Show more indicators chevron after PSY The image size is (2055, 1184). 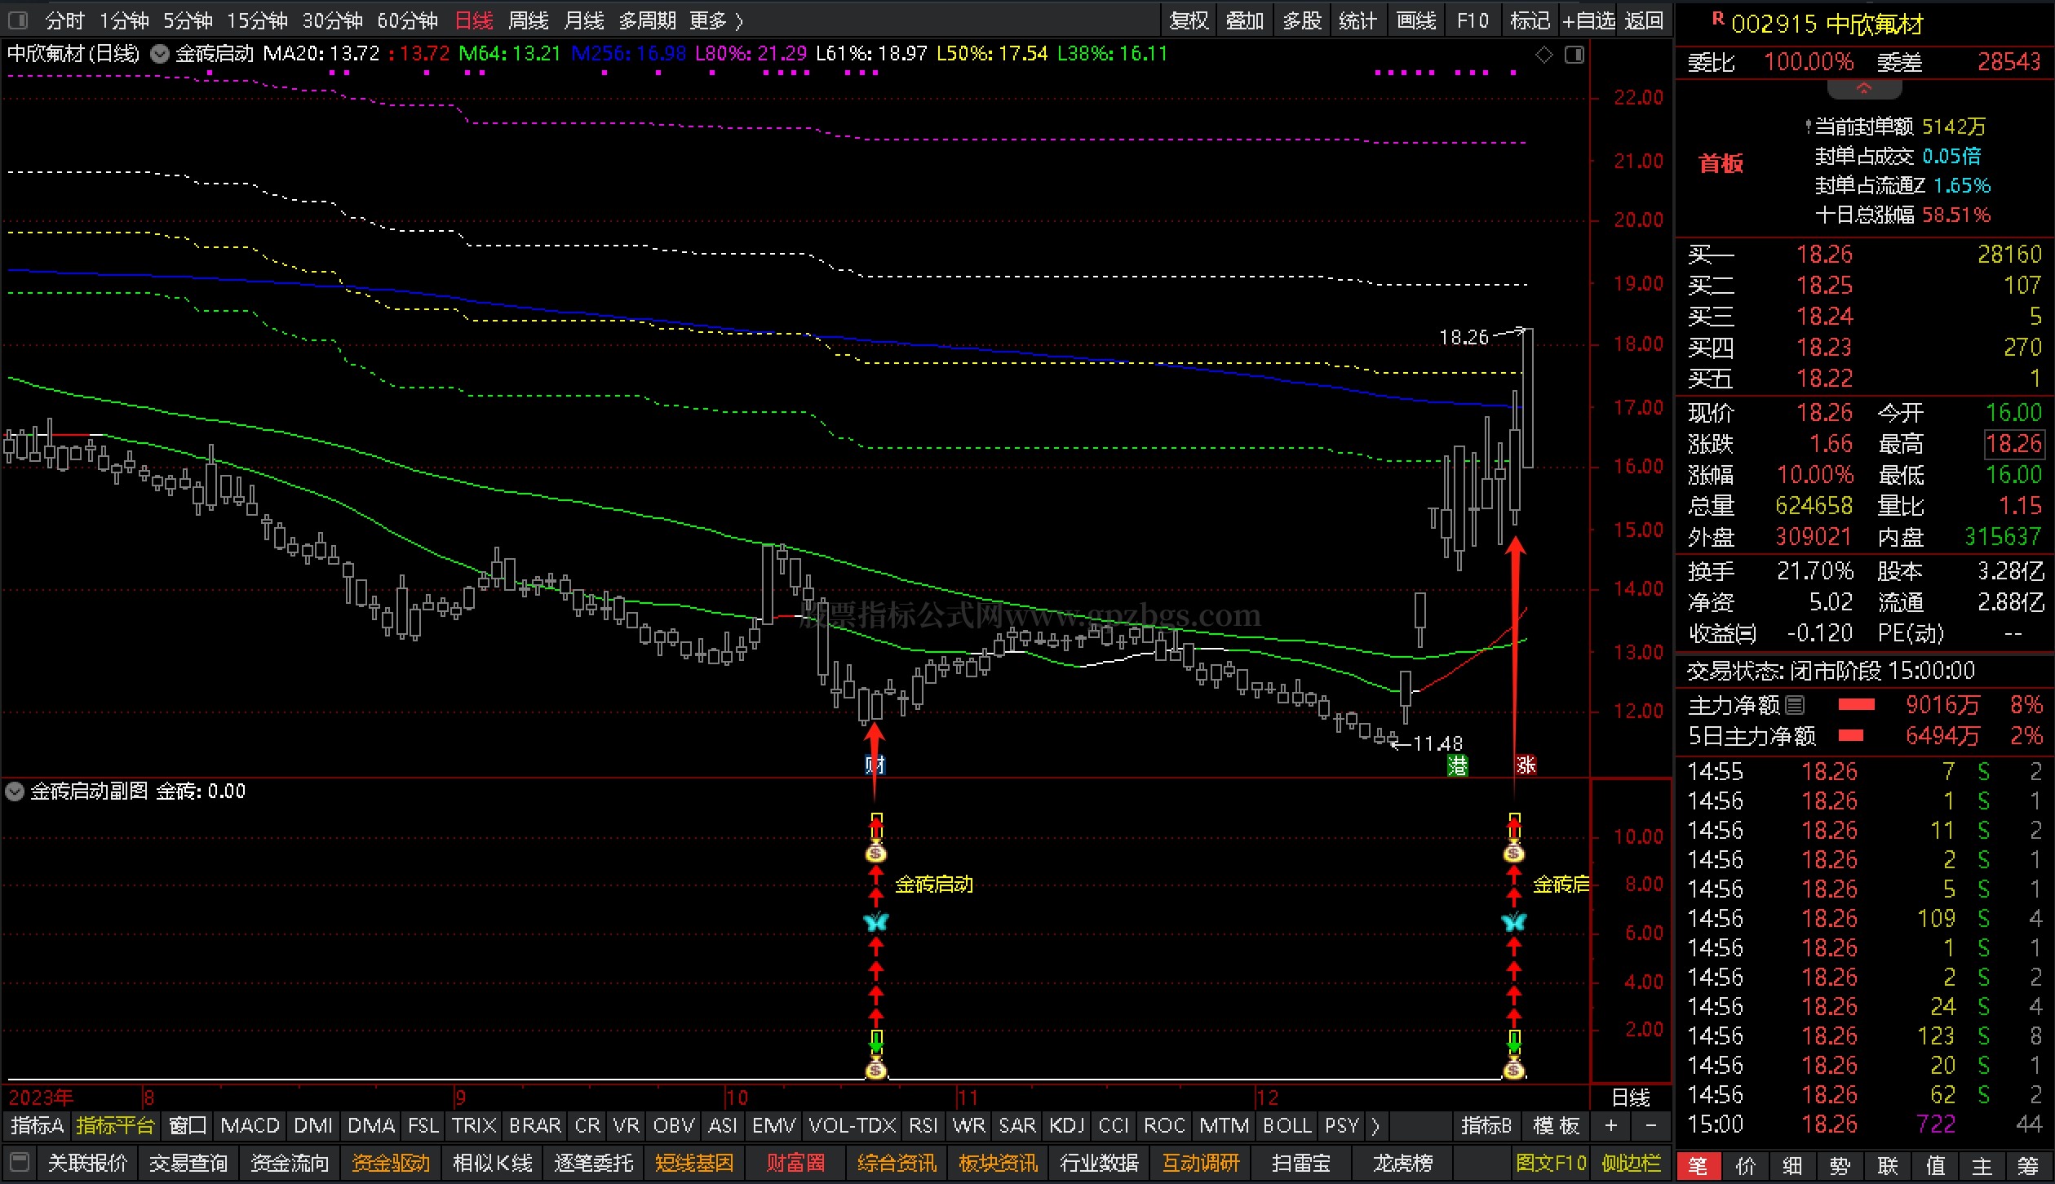[x=1375, y=1126]
